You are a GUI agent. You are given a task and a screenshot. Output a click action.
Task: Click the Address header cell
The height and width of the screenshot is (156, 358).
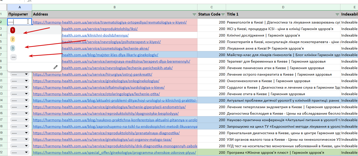pyautogui.click(x=115, y=14)
